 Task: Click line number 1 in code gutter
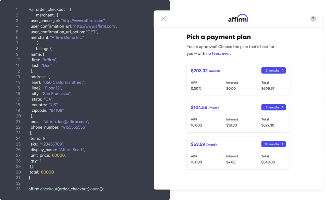17,9
